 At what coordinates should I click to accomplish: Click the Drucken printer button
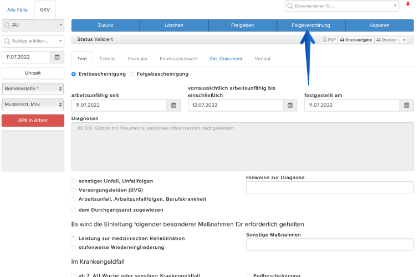[387, 40]
